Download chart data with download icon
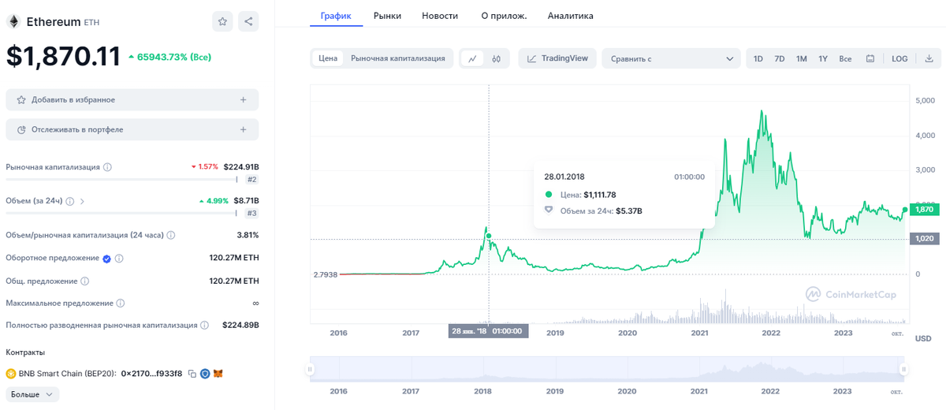 [929, 58]
